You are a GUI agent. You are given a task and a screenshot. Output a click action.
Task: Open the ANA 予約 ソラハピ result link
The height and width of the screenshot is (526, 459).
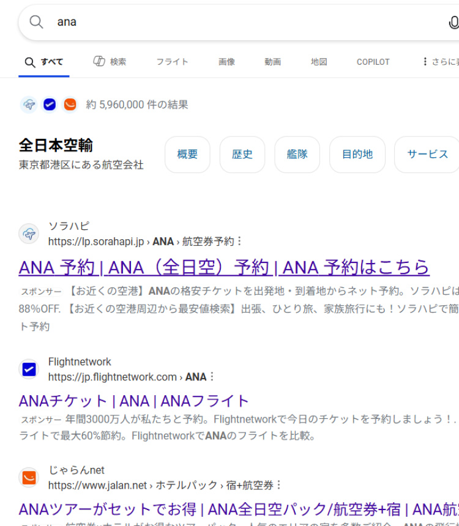pyautogui.click(x=224, y=267)
